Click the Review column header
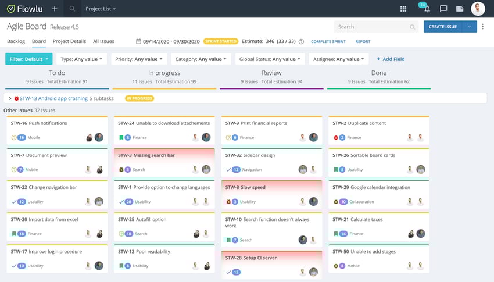Image resolution: width=494 pixels, height=282 pixels. [x=271, y=73]
